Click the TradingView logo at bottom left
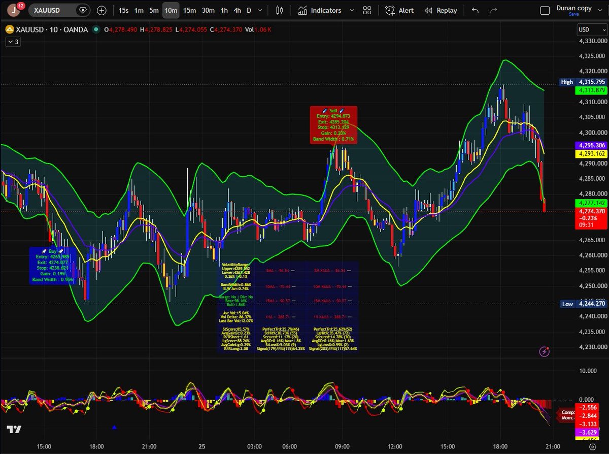 tap(14, 430)
